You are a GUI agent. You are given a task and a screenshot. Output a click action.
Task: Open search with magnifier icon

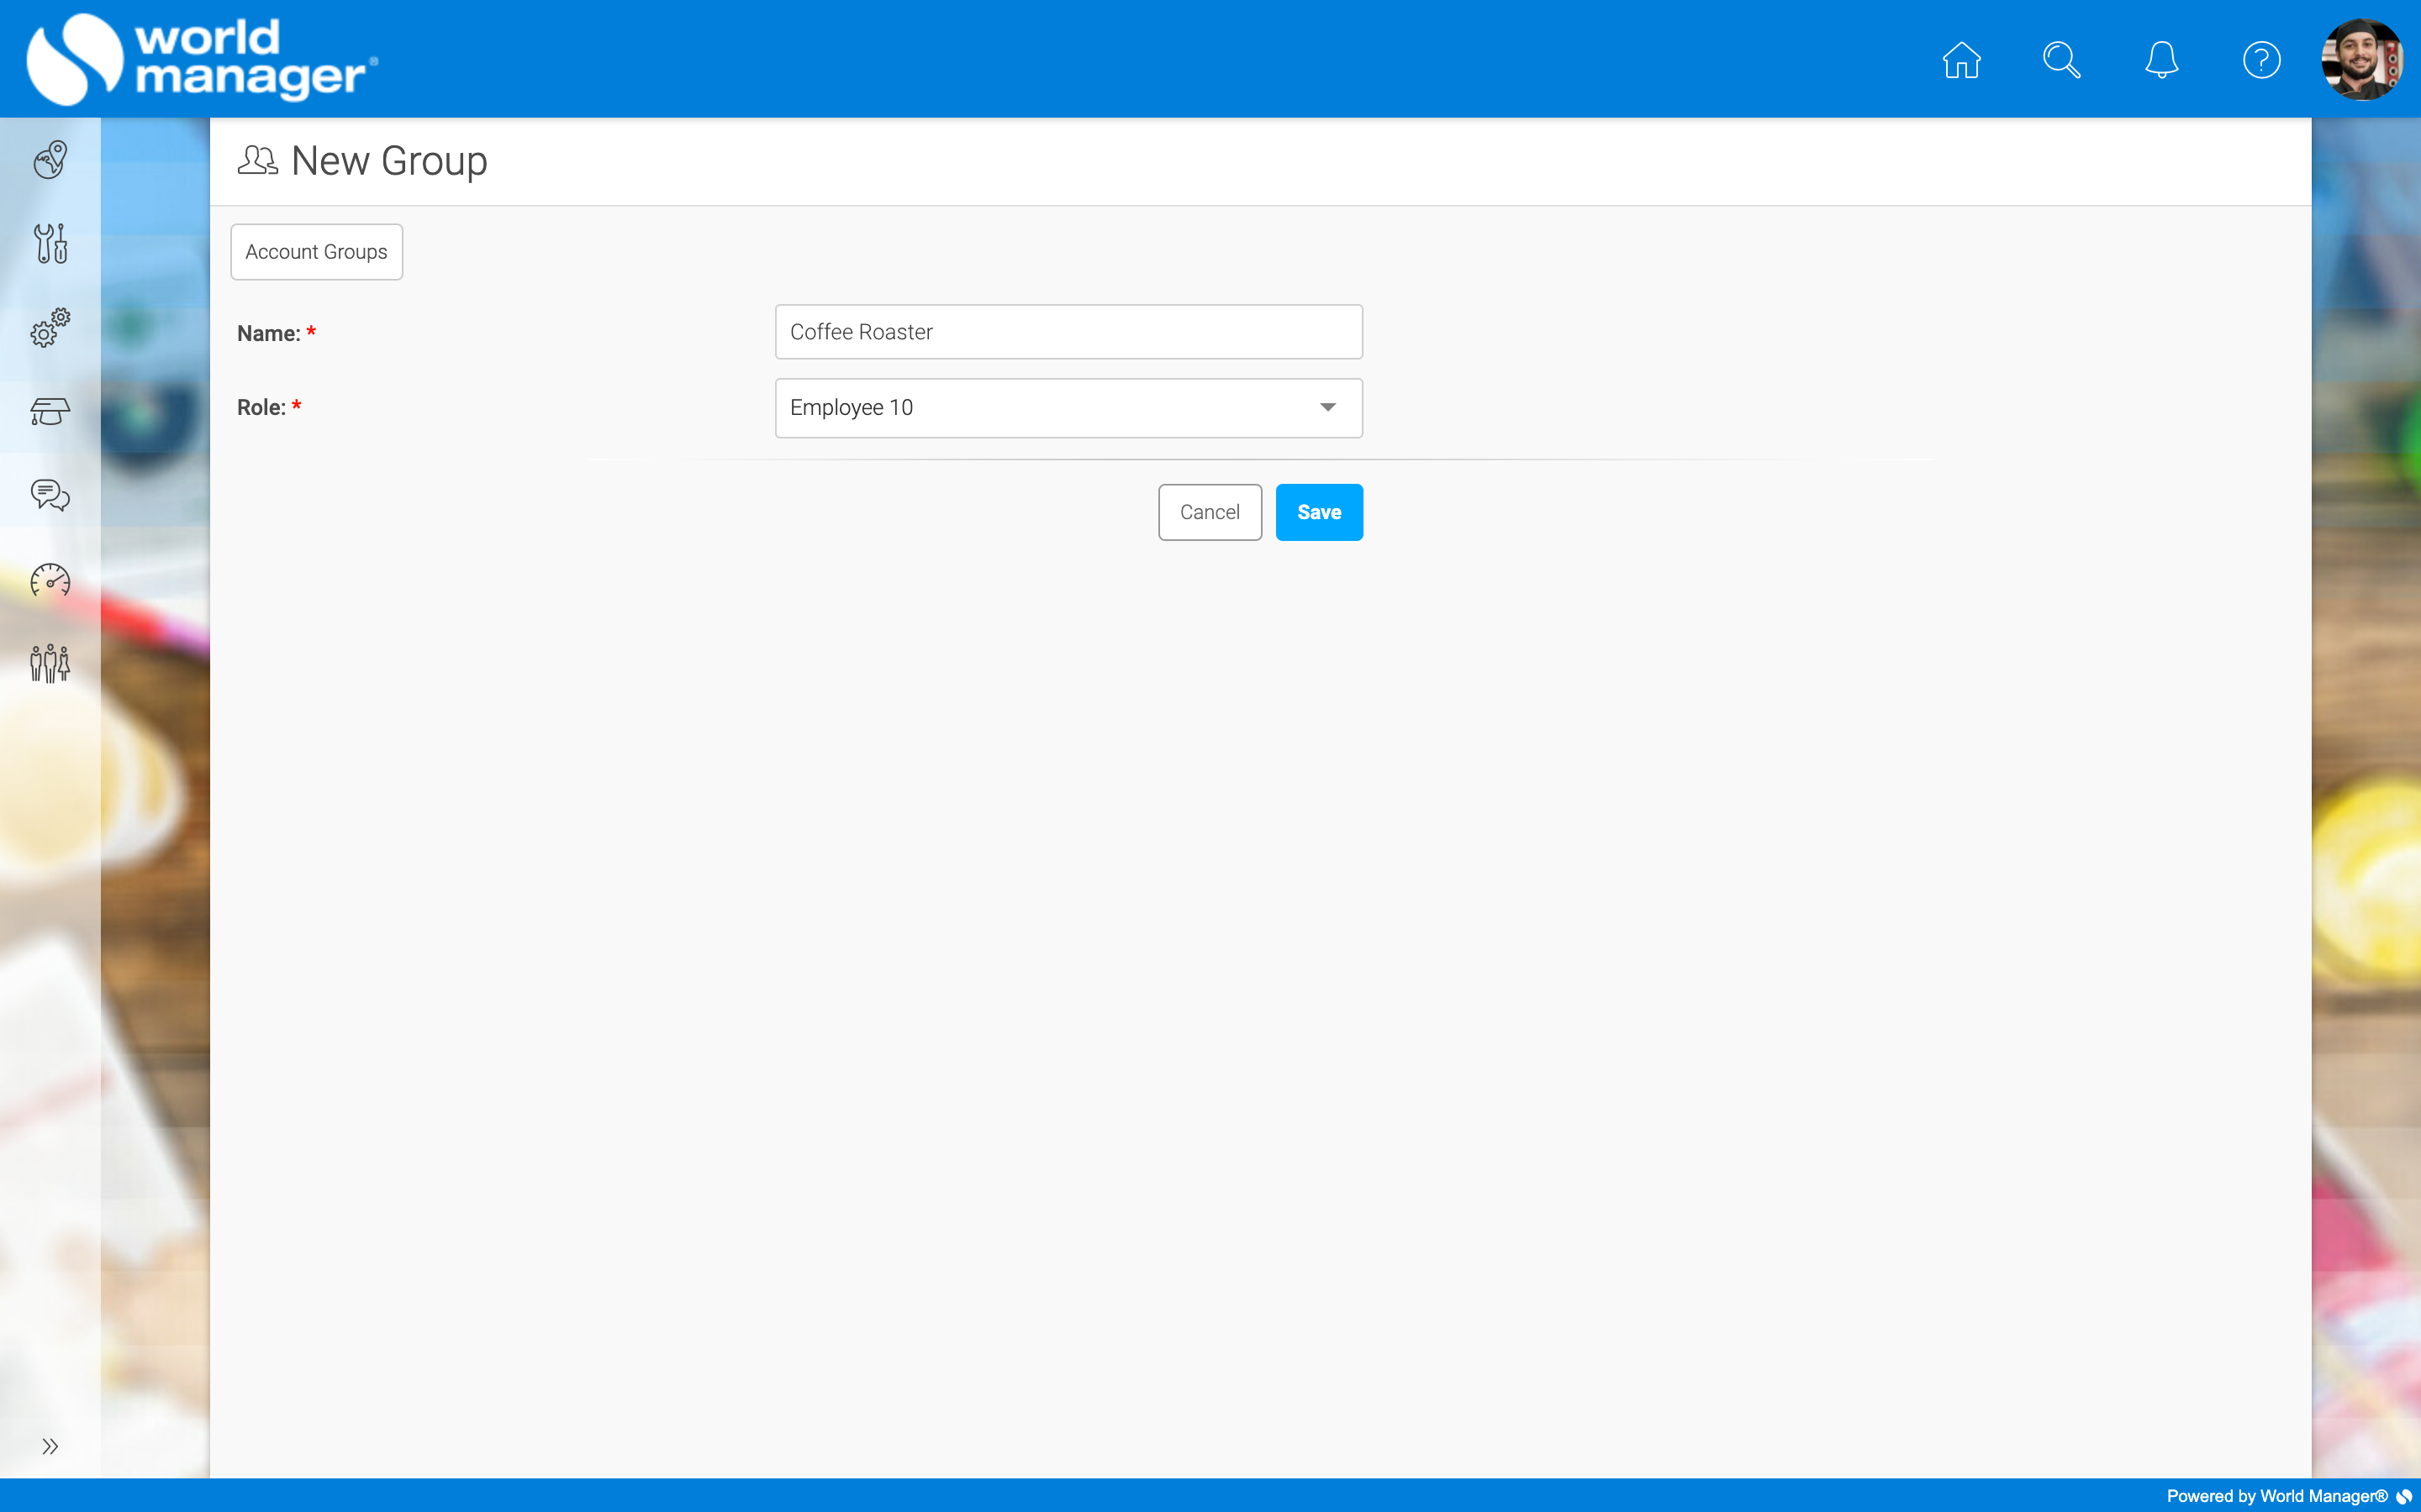[x=2061, y=60]
